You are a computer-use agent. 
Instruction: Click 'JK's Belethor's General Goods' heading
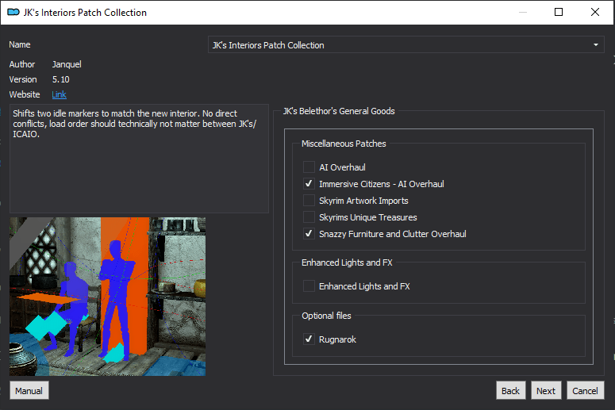(x=339, y=111)
